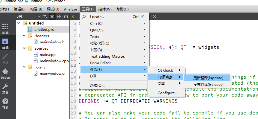Click the DEFINES += QT_DEPRECATED_WARNINGS line
Image resolution: width=258 pixels, height=119 pixels.
tap(128, 101)
